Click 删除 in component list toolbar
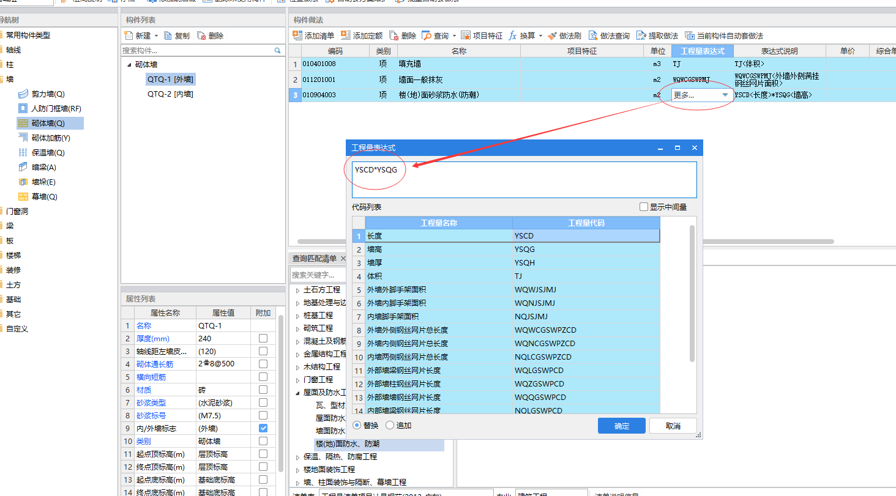This screenshot has width=896, height=496. tap(211, 36)
